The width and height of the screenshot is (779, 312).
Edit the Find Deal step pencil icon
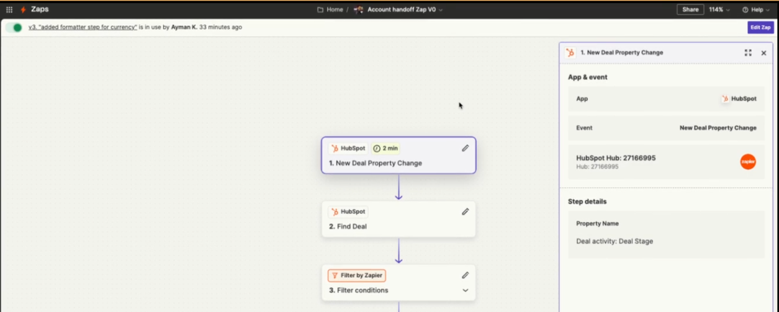[x=466, y=212]
